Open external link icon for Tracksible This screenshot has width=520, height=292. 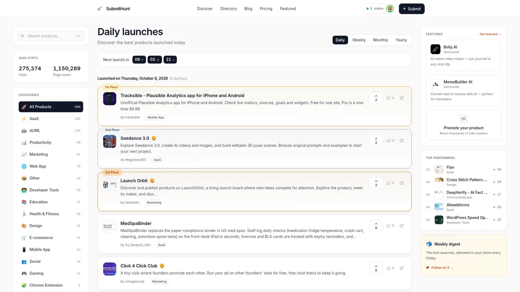pyautogui.click(x=402, y=98)
